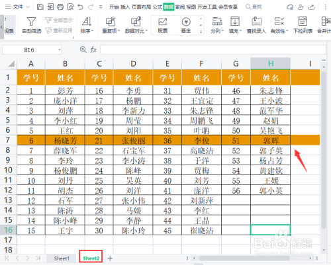Switch to the 公式 ribbon tab
Screen dimensions: 331x265
[158, 7]
